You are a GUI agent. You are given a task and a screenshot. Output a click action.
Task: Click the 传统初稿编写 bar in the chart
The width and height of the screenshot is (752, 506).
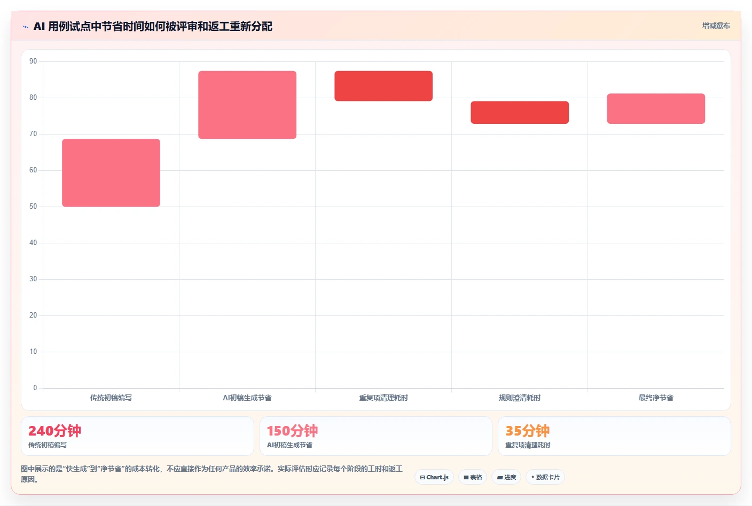pyautogui.click(x=111, y=173)
